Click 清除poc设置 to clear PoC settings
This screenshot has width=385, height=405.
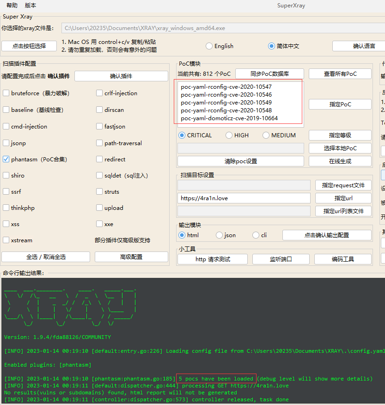[240, 161]
